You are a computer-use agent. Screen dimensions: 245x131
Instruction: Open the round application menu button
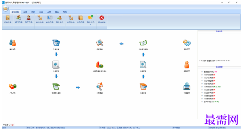tap(5, 8)
